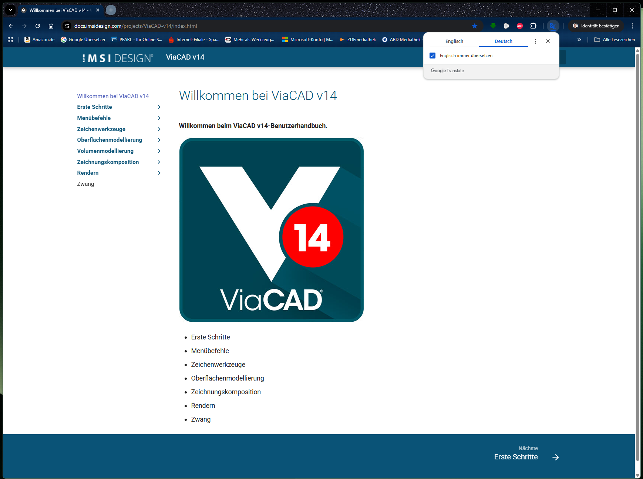The width and height of the screenshot is (643, 479).
Task: Open the Chrome three-dot menu
Action: pyautogui.click(x=632, y=26)
